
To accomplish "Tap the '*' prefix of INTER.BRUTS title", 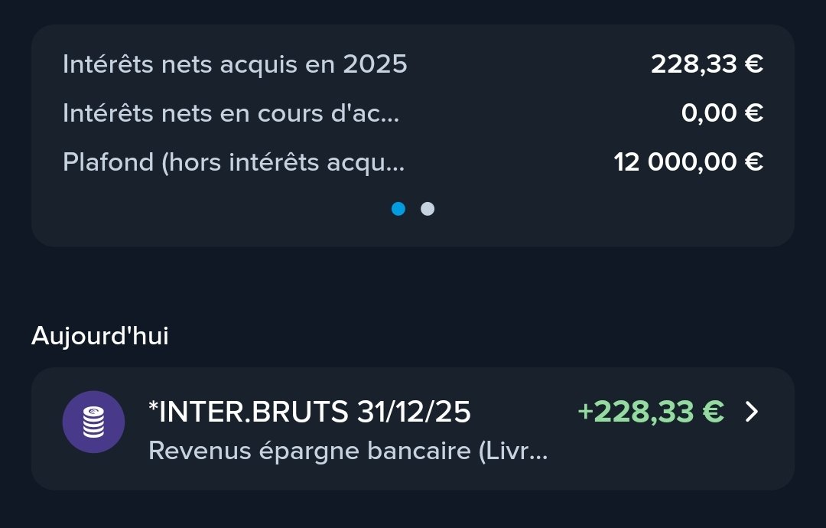I will coord(154,409).
